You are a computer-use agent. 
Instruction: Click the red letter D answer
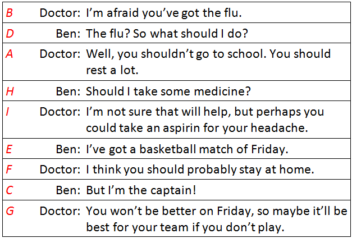point(10,34)
